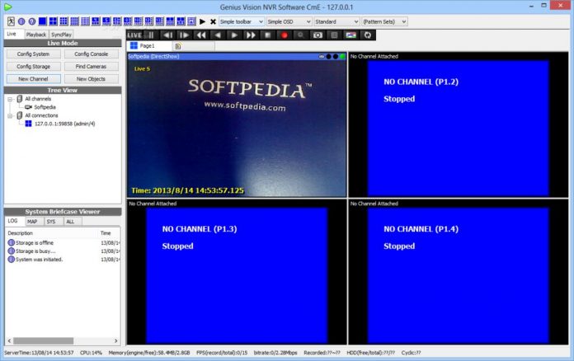Click the new page icon beside Page1
The width and height of the screenshot is (574, 361).
tap(178, 46)
